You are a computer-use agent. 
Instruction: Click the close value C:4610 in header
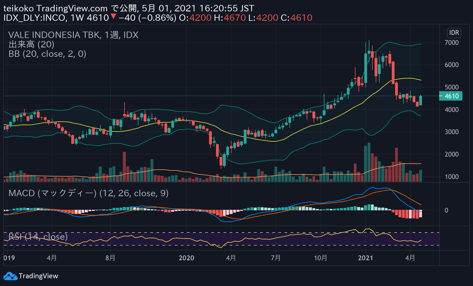coord(297,18)
